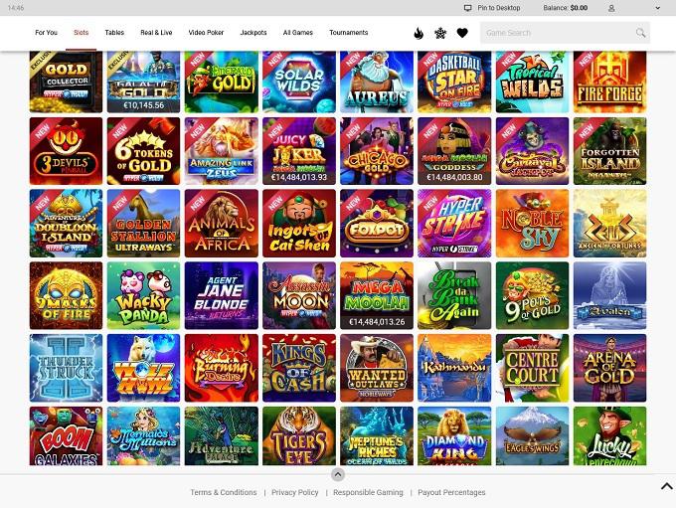The image size is (676, 508).
Task: Open the Jackpots tab
Action: [x=253, y=33]
